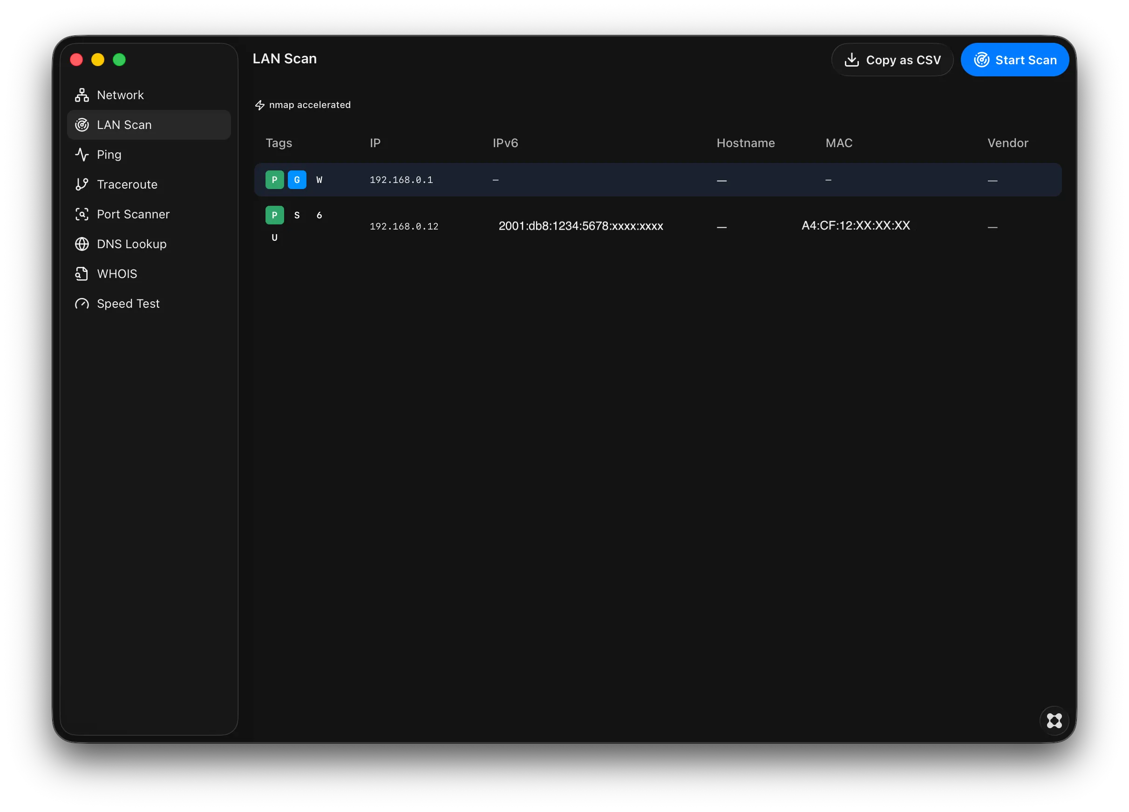Click the Copy as CSV button

pos(892,60)
